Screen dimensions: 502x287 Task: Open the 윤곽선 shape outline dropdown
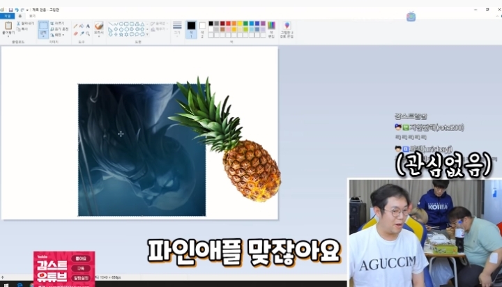pyautogui.click(x=158, y=24)
